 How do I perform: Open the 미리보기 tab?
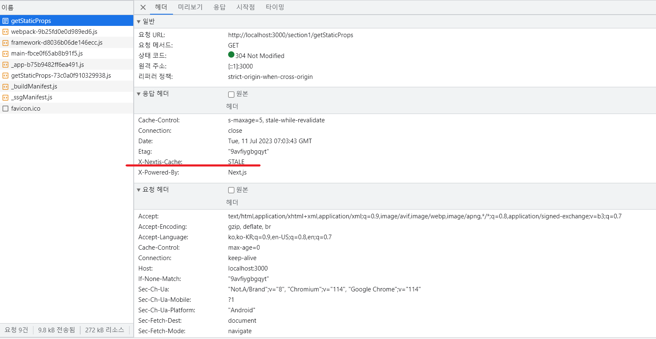(190, 7)
